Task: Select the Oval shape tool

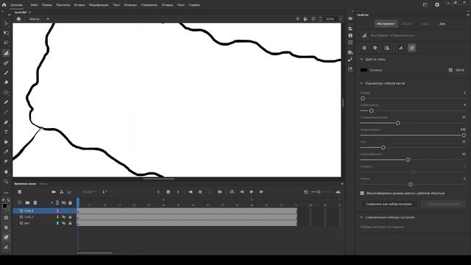Action: (x=6, y=92)
